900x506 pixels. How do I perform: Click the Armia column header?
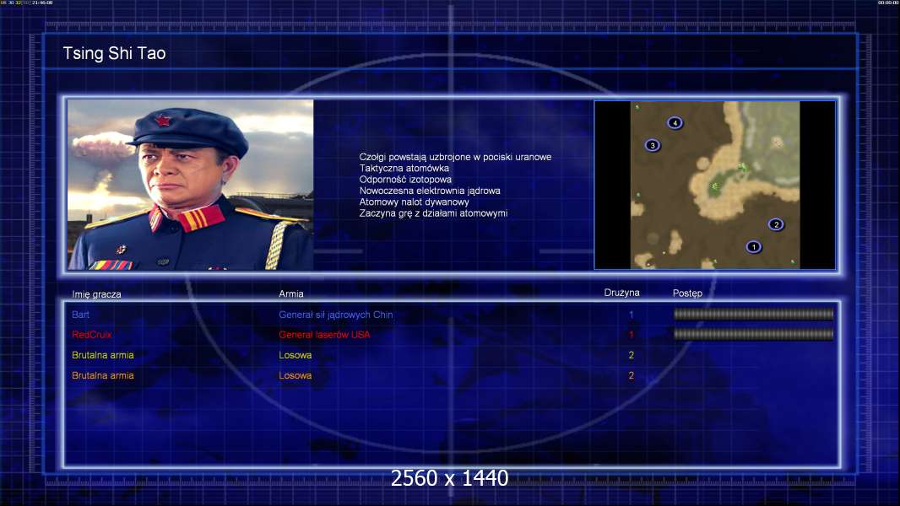pyautogui.click(x=291, y=294)
